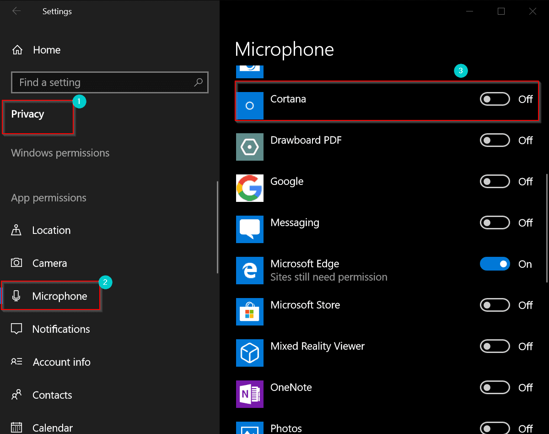Click the Find a setting field
The height and width of the screenshot is (434, 549).
pos(110,82)
